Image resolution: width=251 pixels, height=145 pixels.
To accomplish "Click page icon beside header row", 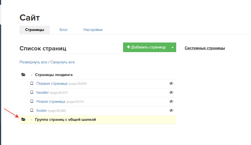I will click(x=32, y=92).
